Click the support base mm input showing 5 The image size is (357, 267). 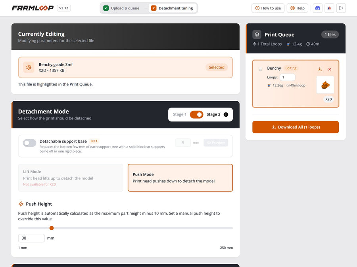pyautogui.click(x=183, y=142)
